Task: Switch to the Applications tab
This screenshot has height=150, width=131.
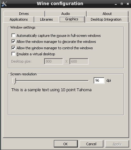Action: tap(19, 19)
